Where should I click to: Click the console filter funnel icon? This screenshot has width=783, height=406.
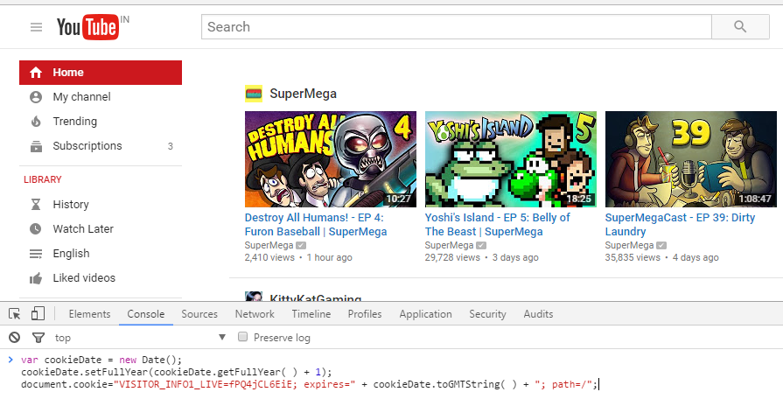click(x=38, y=338)
